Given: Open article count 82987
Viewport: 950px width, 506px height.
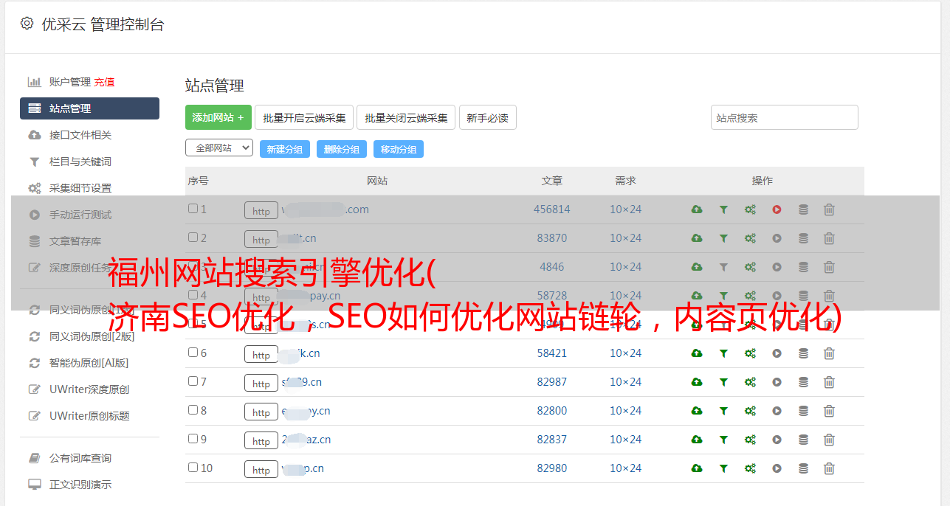Looking at the screenshot, I should pos(552,382).
